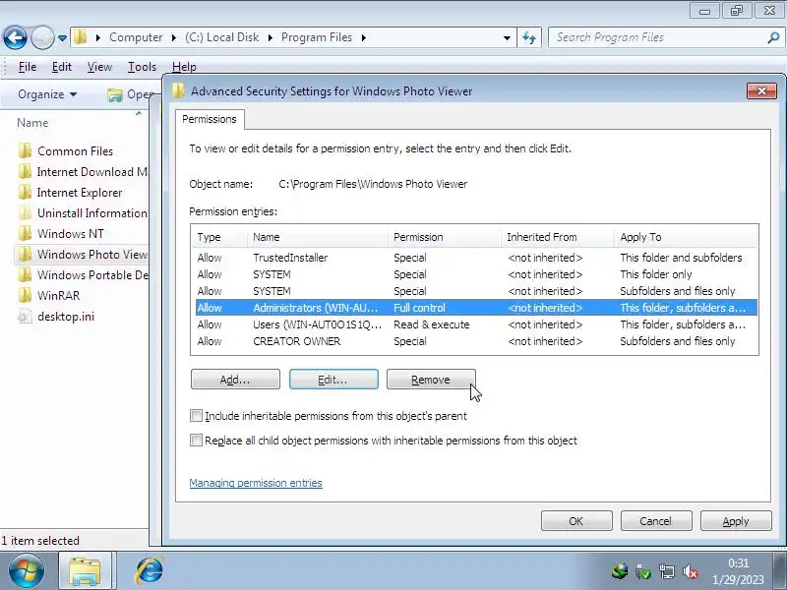Open the Managing permission entries link

[x=256, y=483]
